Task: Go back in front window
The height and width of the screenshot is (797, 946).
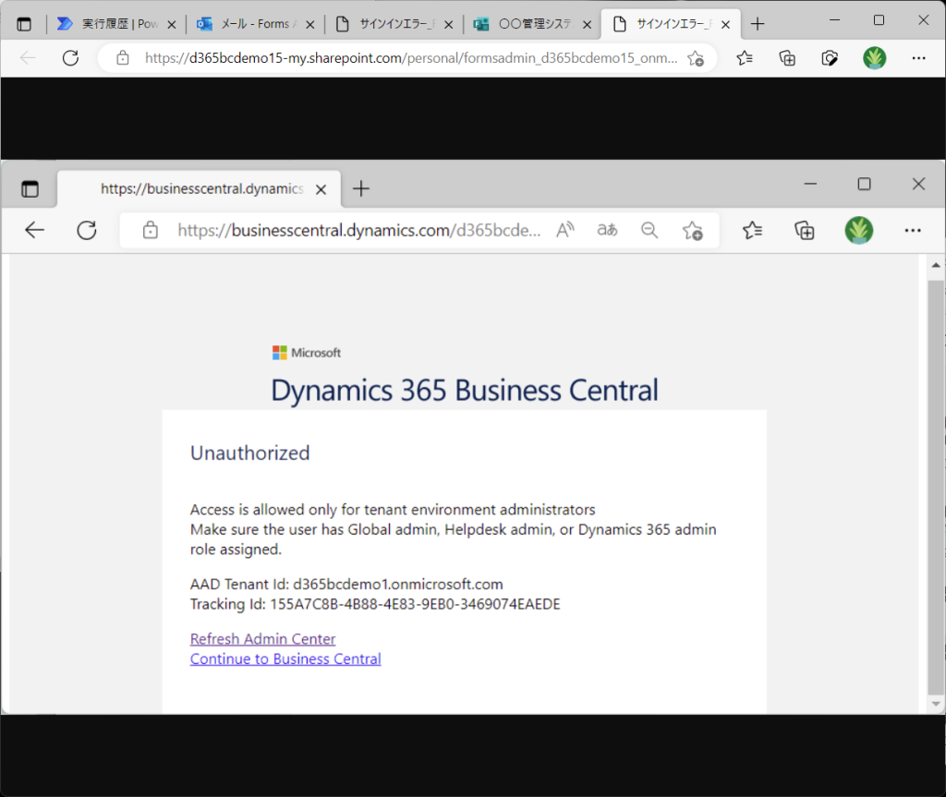Action: point(34,230)
